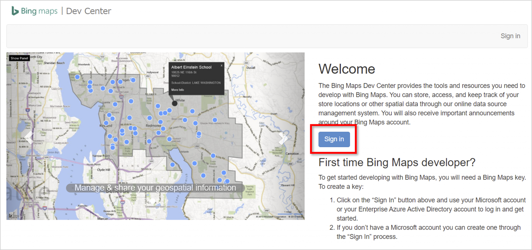Click the blue Sign in button

334,139
